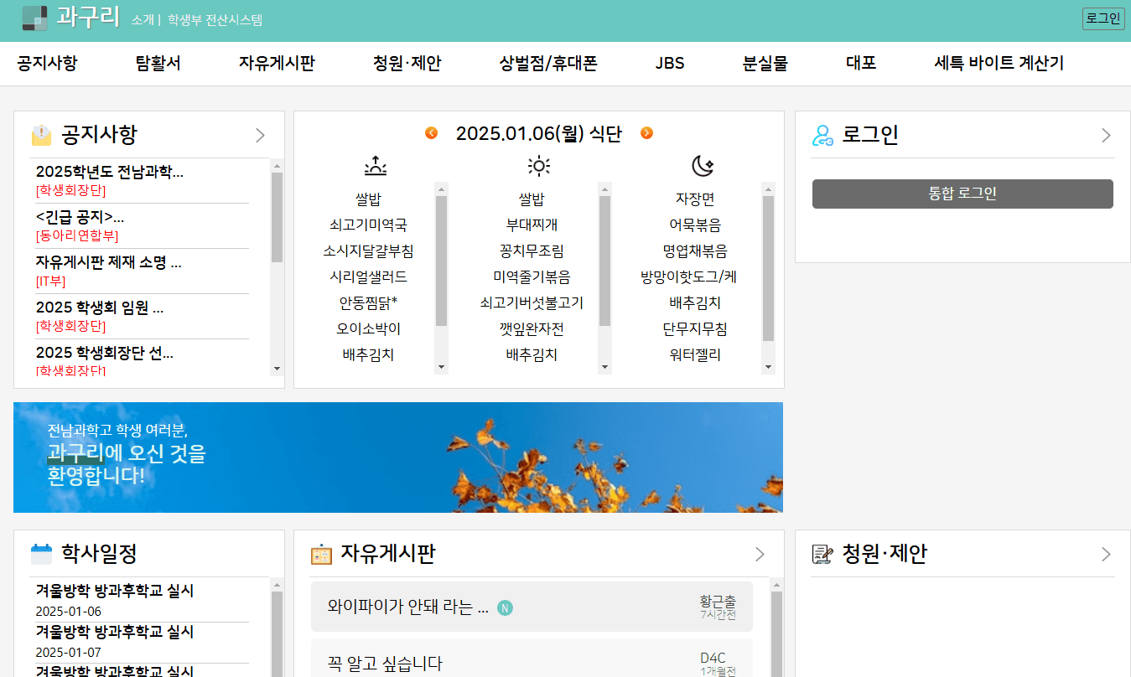The height and width of the screenshot is (677, 1131).
Task: Expand the 자유게시판 panel via its chevron
Action: click(760, 554)
